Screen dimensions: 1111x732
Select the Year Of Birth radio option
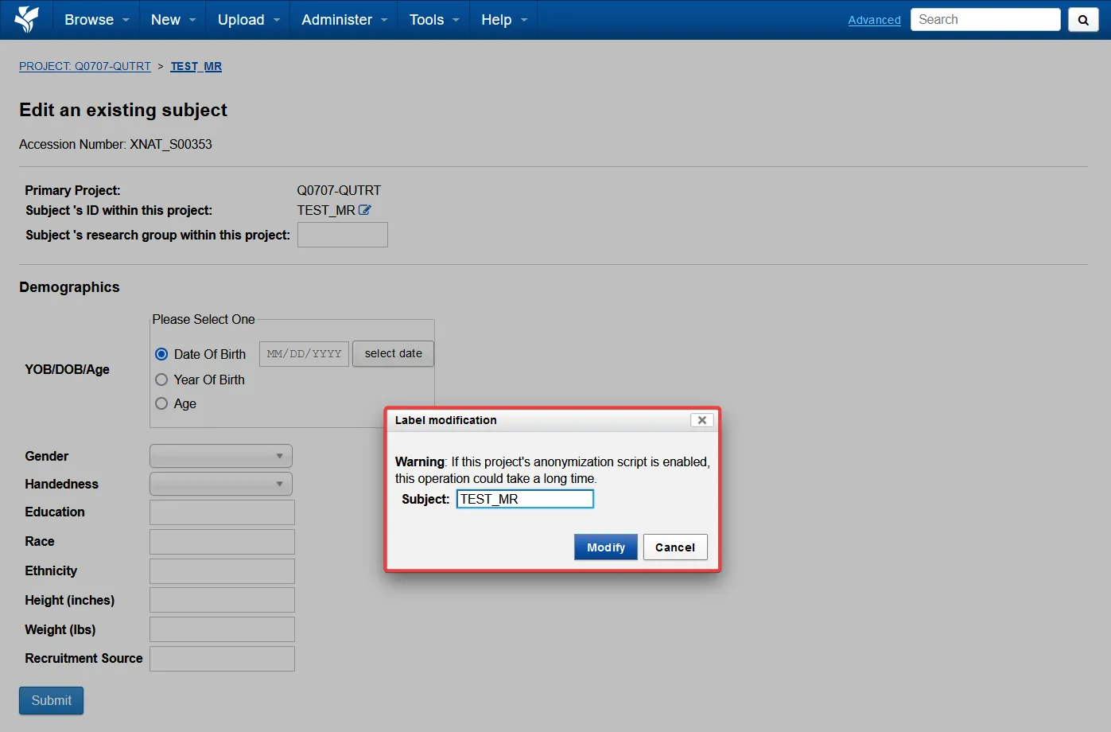click(x=161, y=380)
